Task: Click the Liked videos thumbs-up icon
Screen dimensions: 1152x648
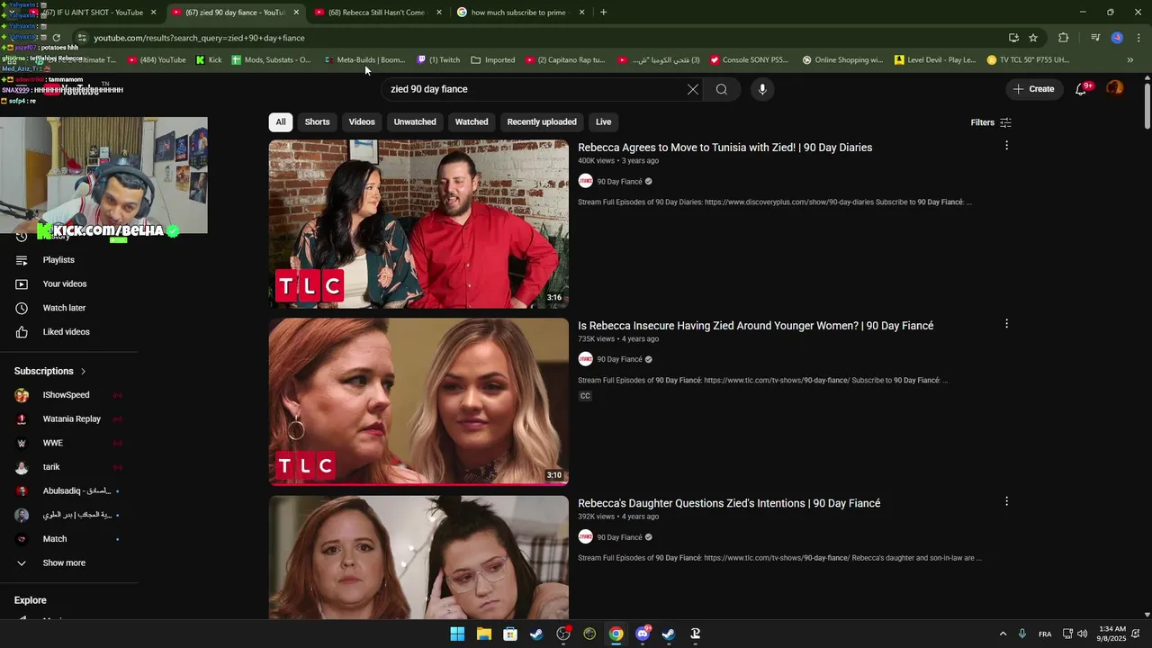Action: [x=22, y=332]
